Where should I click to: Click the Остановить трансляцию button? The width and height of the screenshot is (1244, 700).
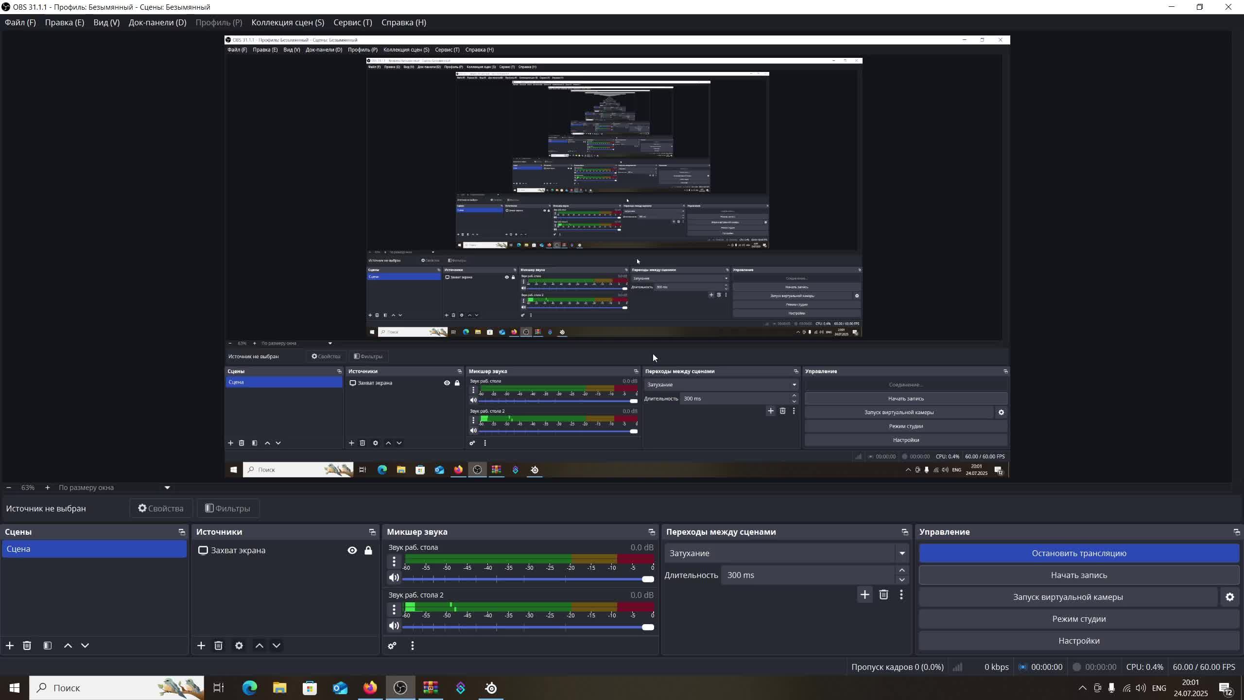(x=1079, y=553)
